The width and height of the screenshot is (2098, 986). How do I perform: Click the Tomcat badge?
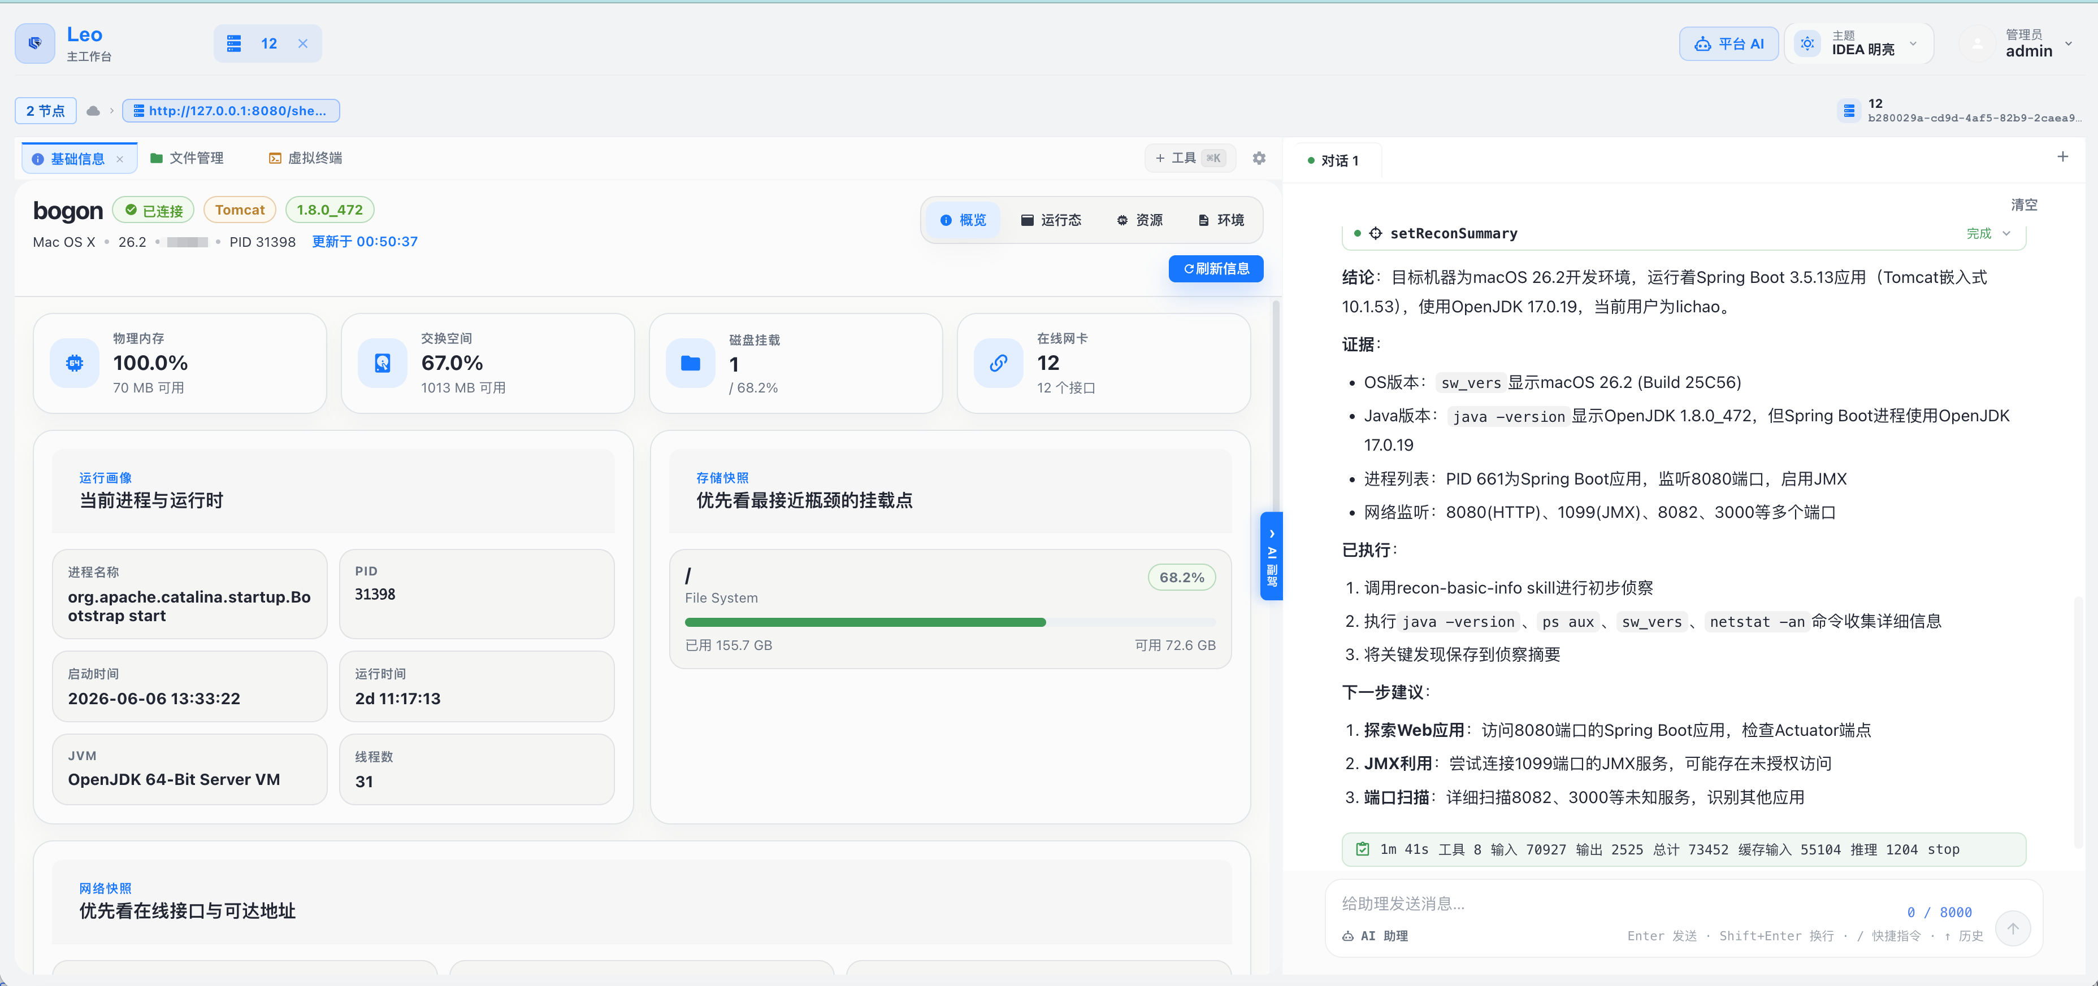point(240,210)
